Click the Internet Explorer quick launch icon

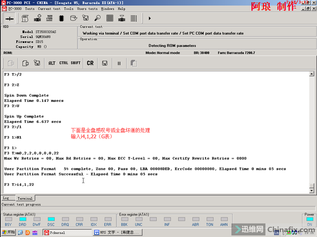click(20, 233)
